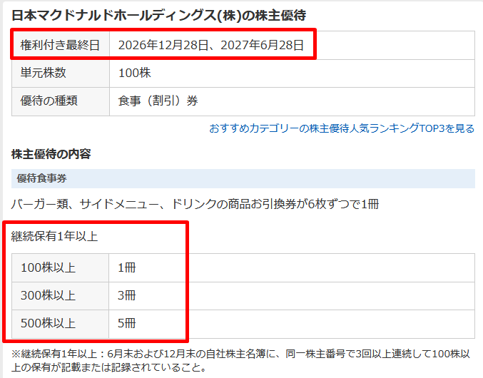This screenshot has width=483, height=378.
Task: Select the date text 2026年12月28日、2027年6月28日
Action: [x=211, y=45]
